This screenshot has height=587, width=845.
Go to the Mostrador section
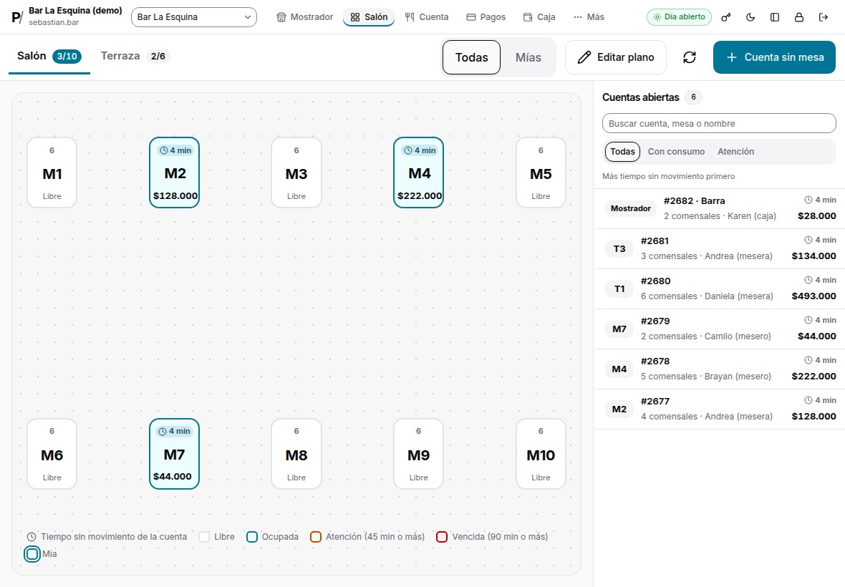coord(304,17)
